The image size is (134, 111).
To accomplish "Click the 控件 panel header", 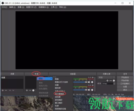I will click(x=125, y=74).
